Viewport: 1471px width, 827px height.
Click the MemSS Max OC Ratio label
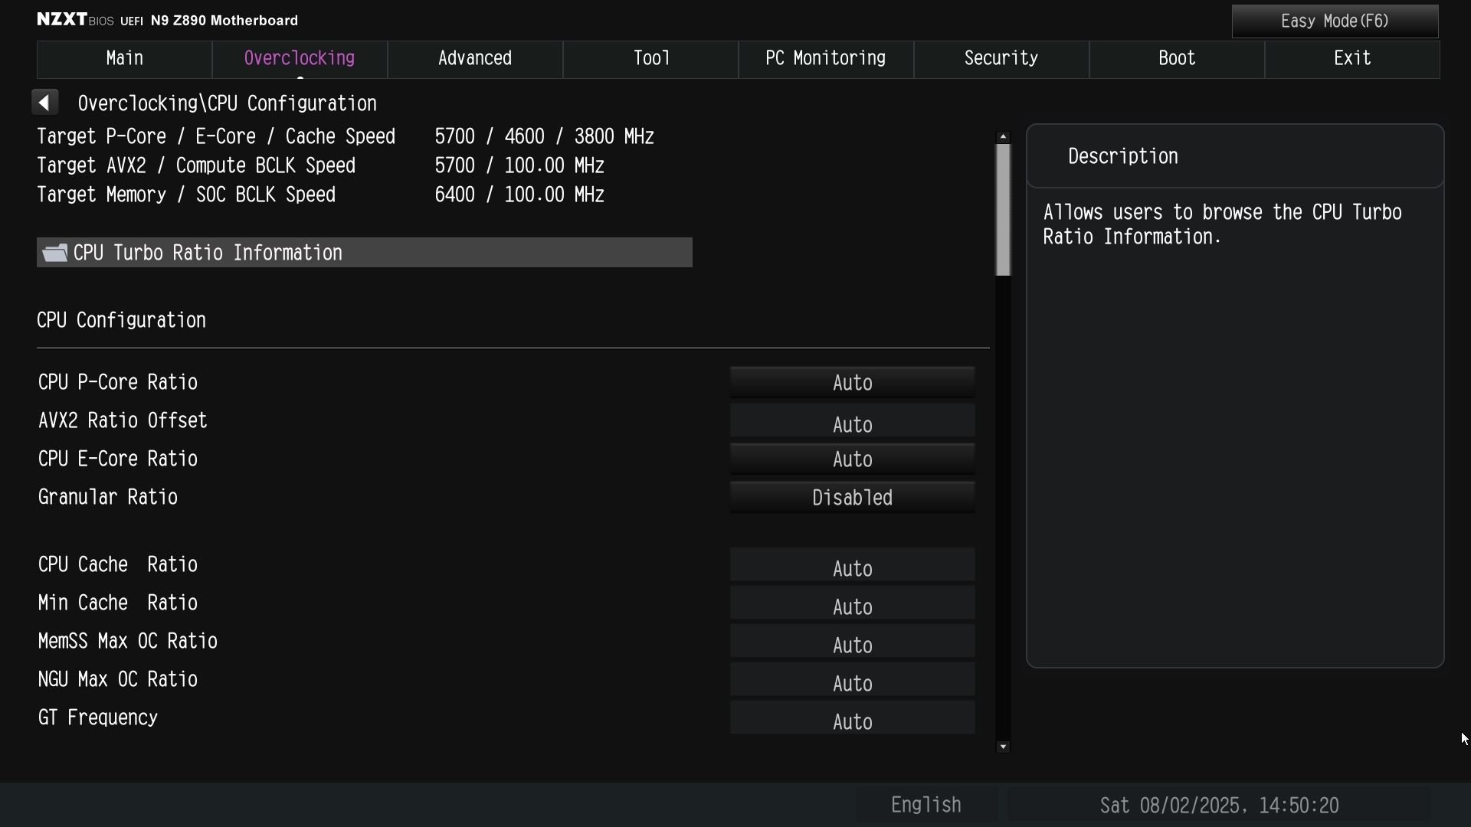click(128, 641)
